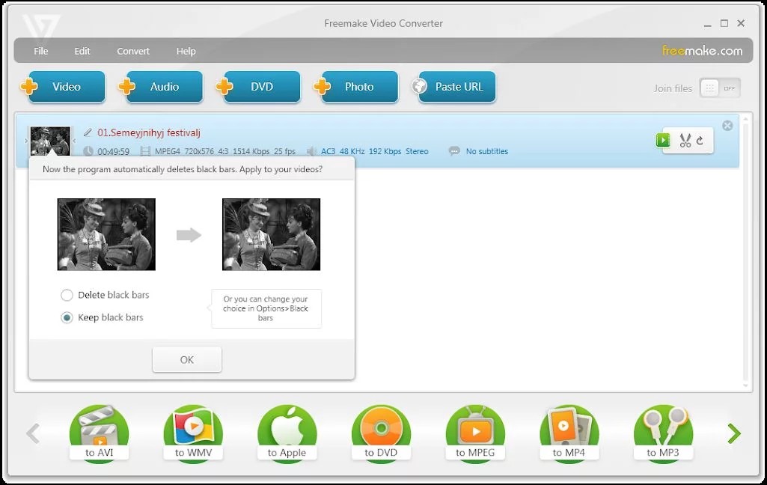The height and width of the screenshot is (485, 767).
Task: Choose the to WMV output format
Action: (193, 433)
